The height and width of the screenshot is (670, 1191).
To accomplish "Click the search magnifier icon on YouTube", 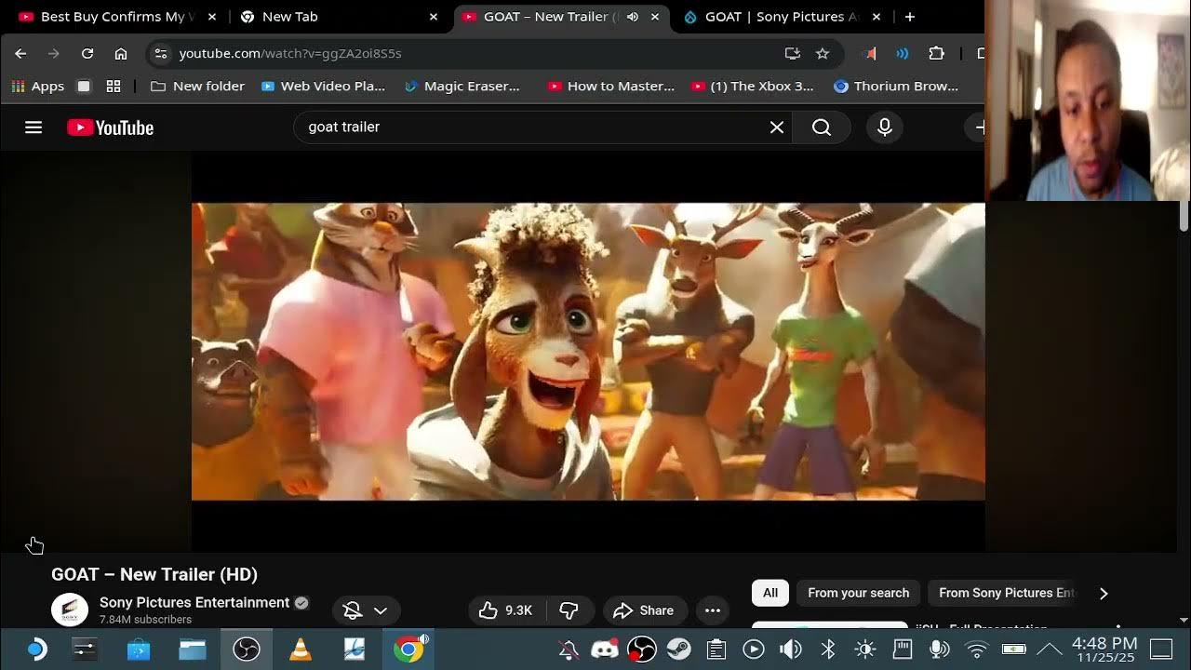I will pyautogui.click(x=822, y=127).
